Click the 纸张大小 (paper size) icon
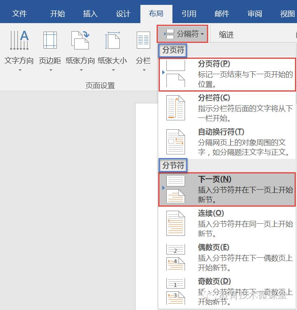Viewport: 297px width, 310px height. coord(112,40)
